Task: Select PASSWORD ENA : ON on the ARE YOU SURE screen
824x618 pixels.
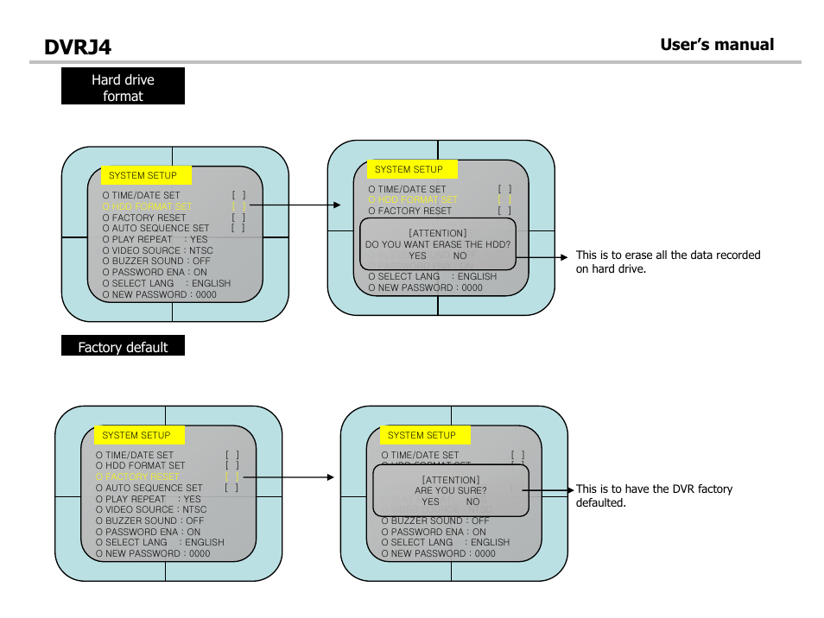Action: 434,532
